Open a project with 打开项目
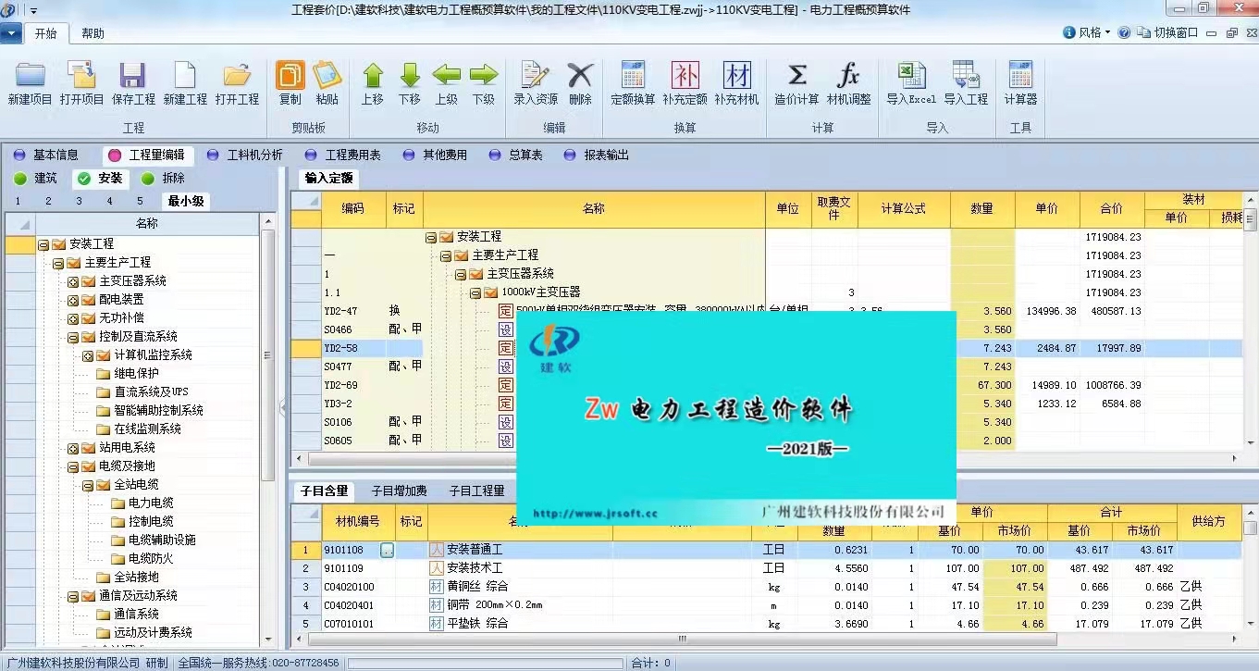The height and width of the screenshot is (671, 1259). [81, 83]
